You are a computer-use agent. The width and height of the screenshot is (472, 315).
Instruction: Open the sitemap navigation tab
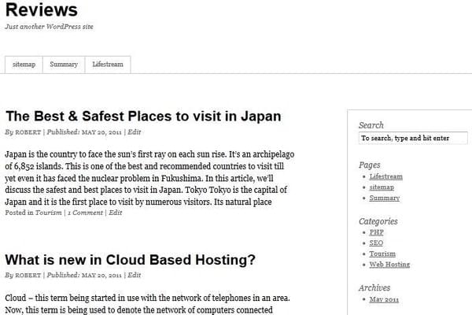[x=24, y=65]
